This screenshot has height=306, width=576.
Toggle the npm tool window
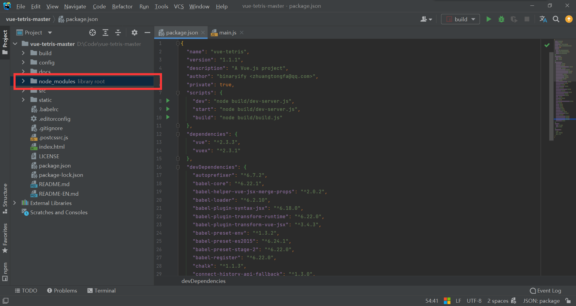coord(5,272)
